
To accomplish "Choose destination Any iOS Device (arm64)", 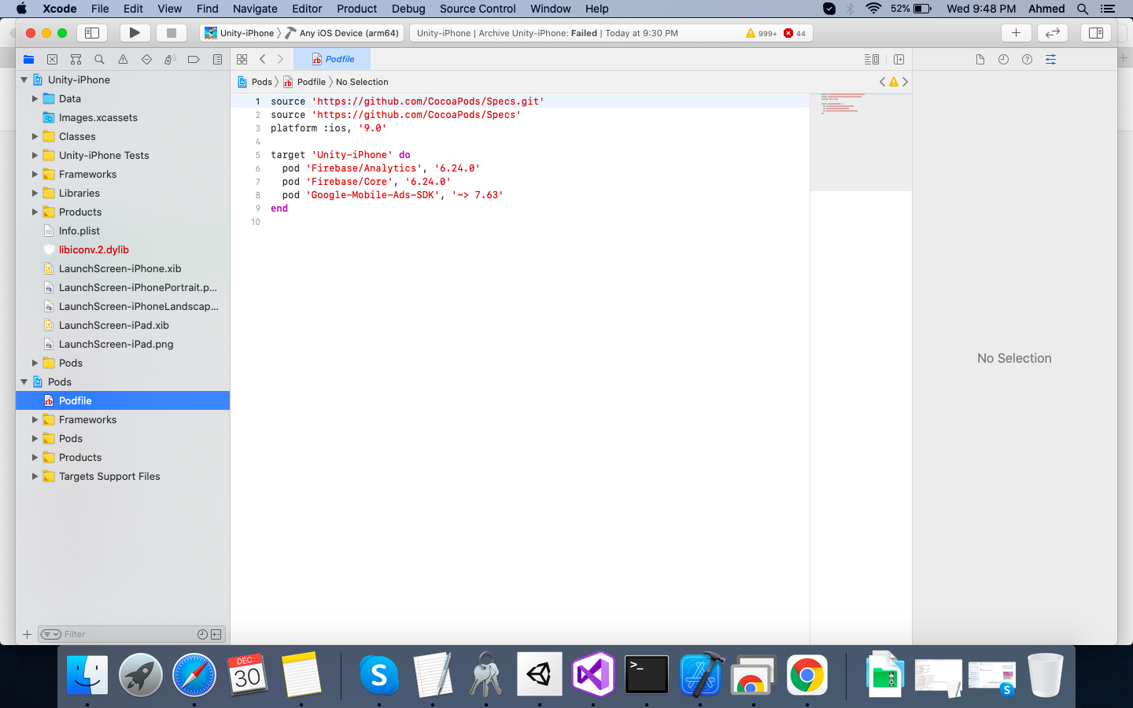I will 343,33.
